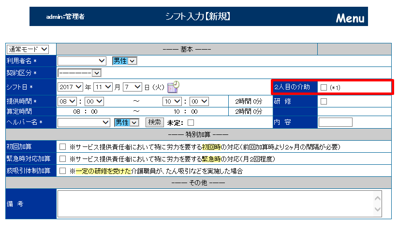Toggle the 未定 checkbox
Image resolution: width=398 pixels, height=225 pixels.
click(191, 122)
